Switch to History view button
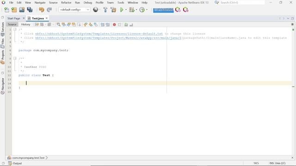This screenshot has height=166, width=296. [25, 24]
